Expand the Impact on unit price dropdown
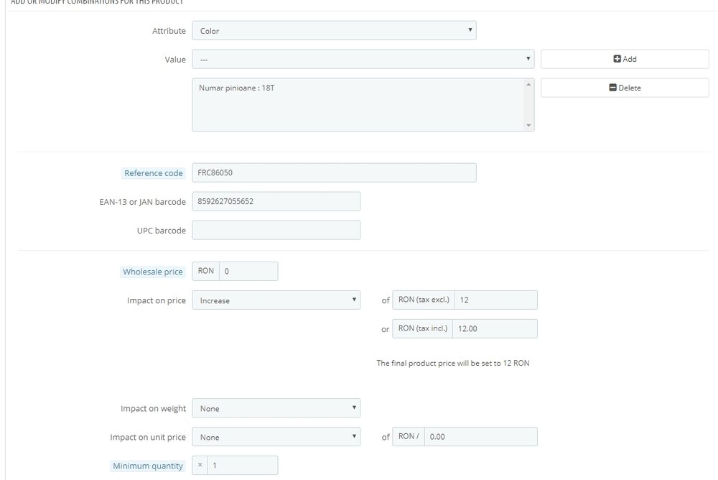The width and height of the screenshot is (718, 480). point(276,437)
